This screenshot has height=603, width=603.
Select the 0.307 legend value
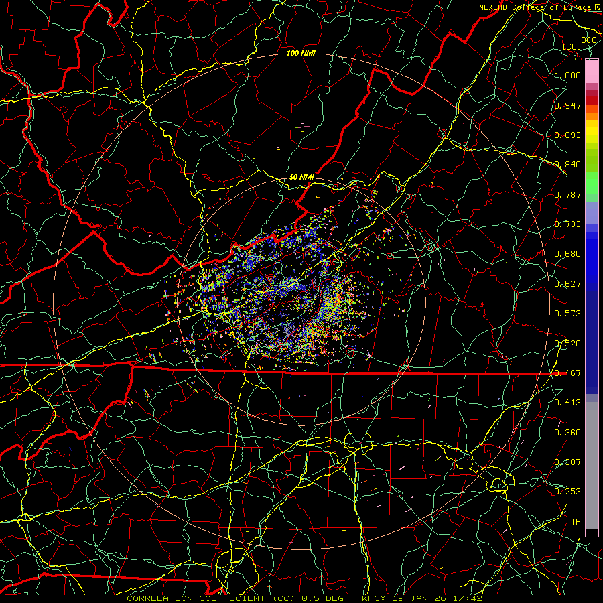coord(567,462)
